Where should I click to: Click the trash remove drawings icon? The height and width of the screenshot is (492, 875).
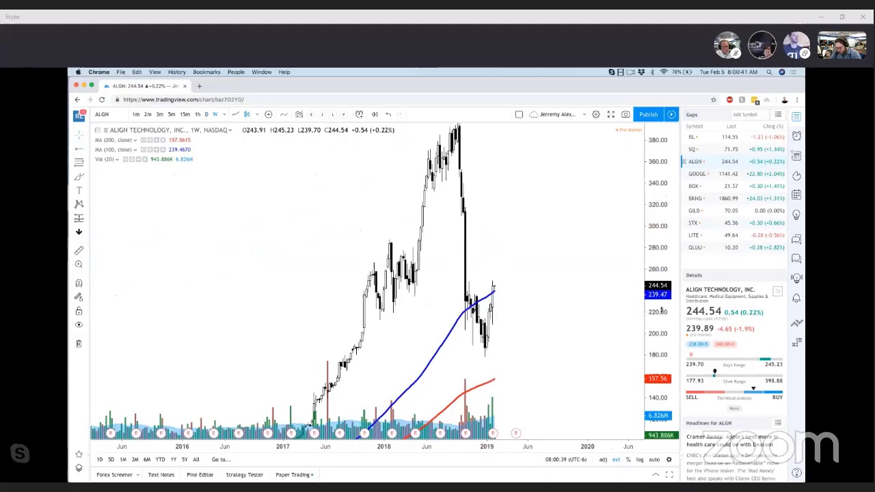tap(79, 344)
